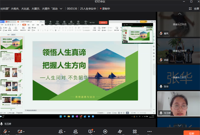This screenshot has width=200, height=135.
Task: Switch to 大纲 outline pane tab
Action: click(8, 35)
